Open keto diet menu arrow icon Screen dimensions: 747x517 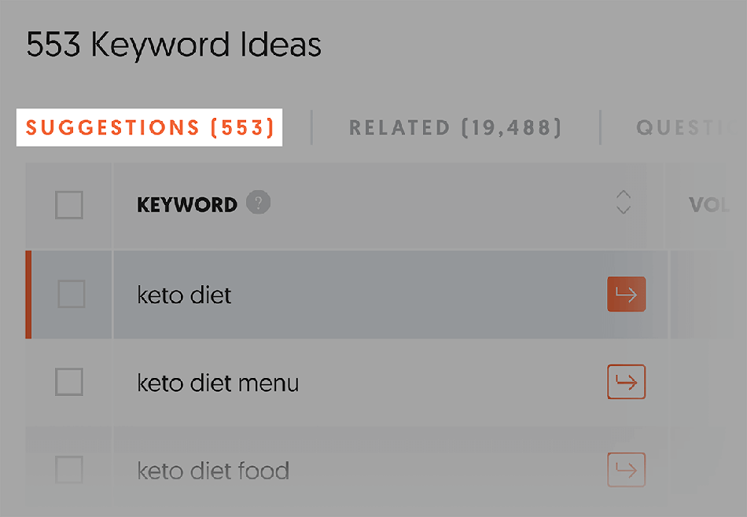(626, 383)
